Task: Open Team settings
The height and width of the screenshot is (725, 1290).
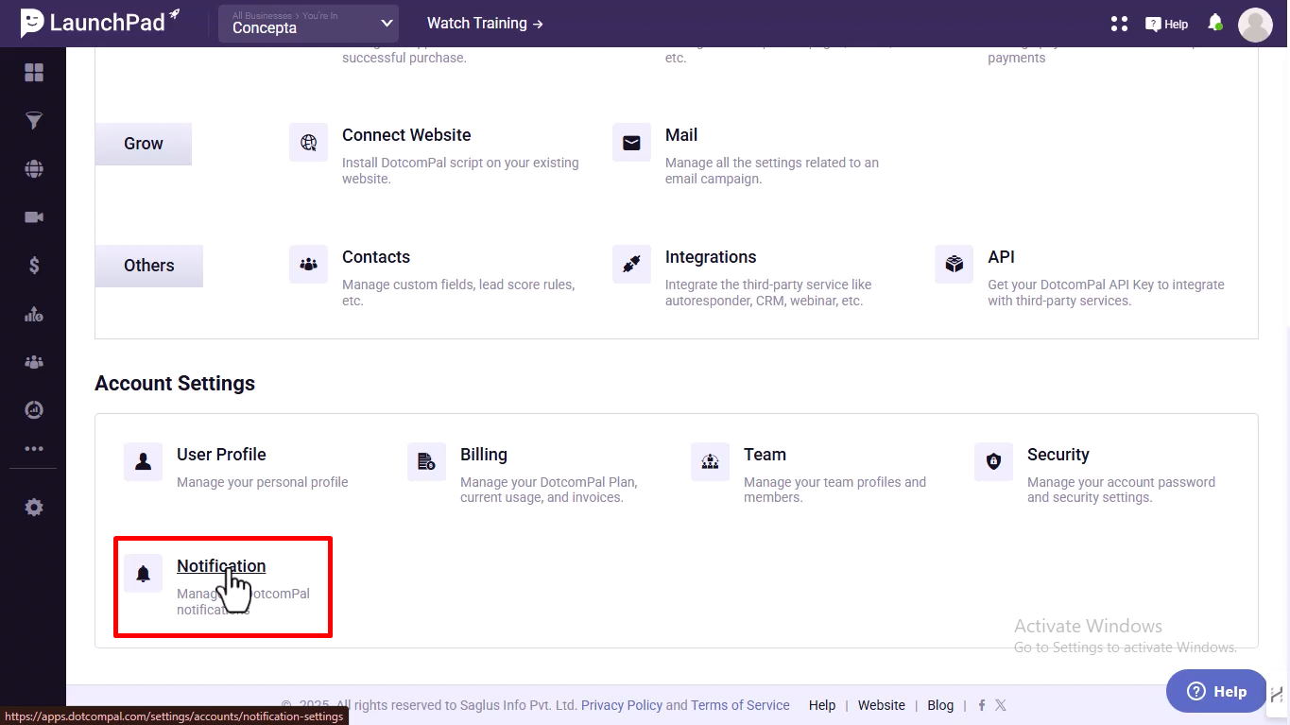Action: [765, 455]
